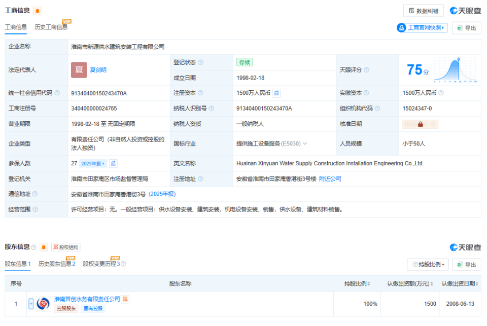Click the bell alert icon beside 工商信息 heading
Image resolution: width=487 pixels, height=326 pixels.
pos(37,11)
